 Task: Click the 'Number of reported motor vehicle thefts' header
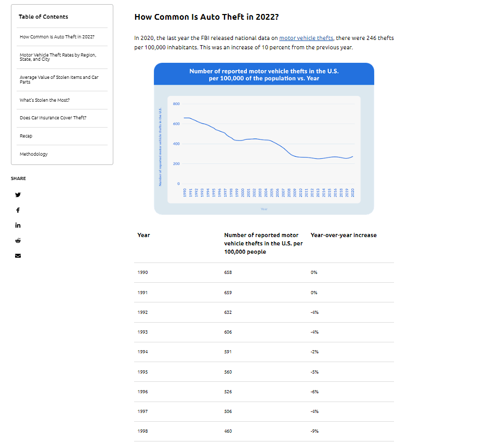(x=263, y=243)
